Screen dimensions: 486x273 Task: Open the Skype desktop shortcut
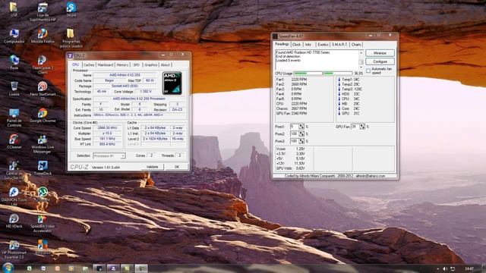pos(71,9)
